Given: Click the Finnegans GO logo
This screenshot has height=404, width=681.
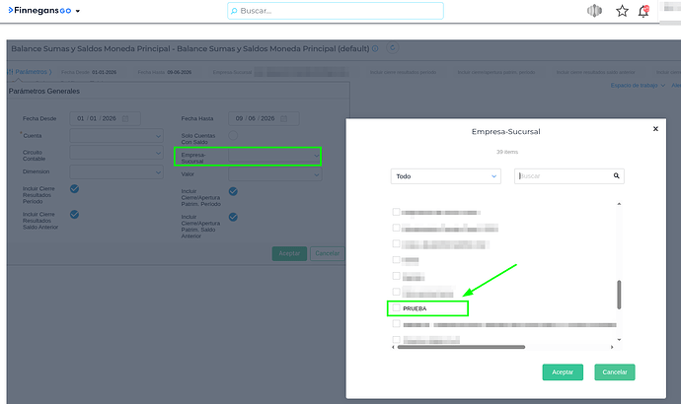Looking at the screenshot, I should 39,10.
